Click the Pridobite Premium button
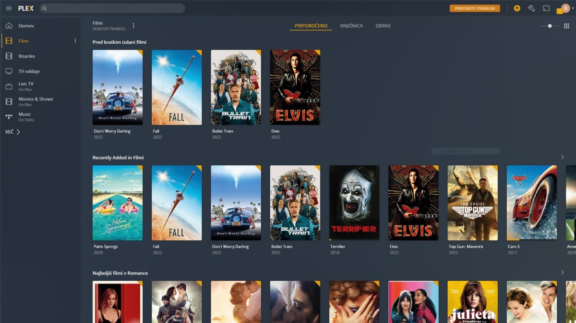The image size is (576, 323). pyautogui.click(x=475, y=8)
